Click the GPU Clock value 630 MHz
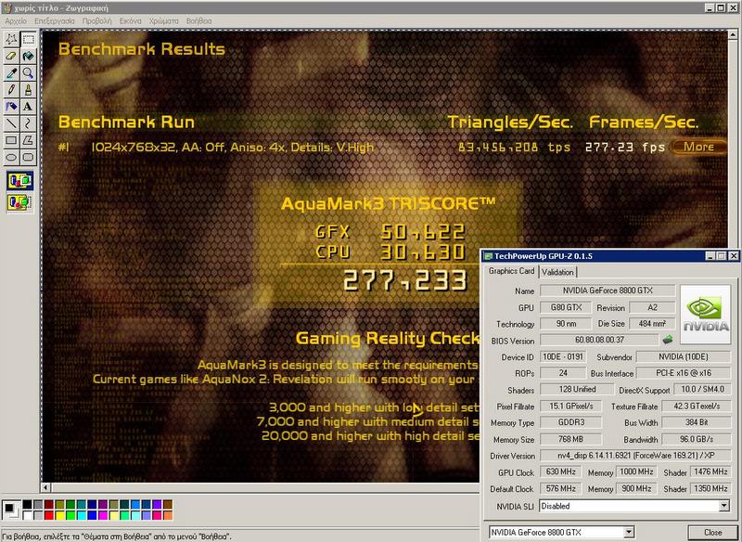The image size is (742, 542). pyautogui.click(x=561, y=472)
